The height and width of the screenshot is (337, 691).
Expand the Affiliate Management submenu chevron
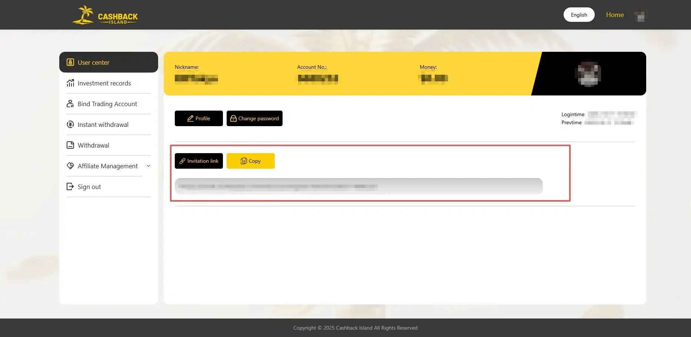[x=148, y=166]
